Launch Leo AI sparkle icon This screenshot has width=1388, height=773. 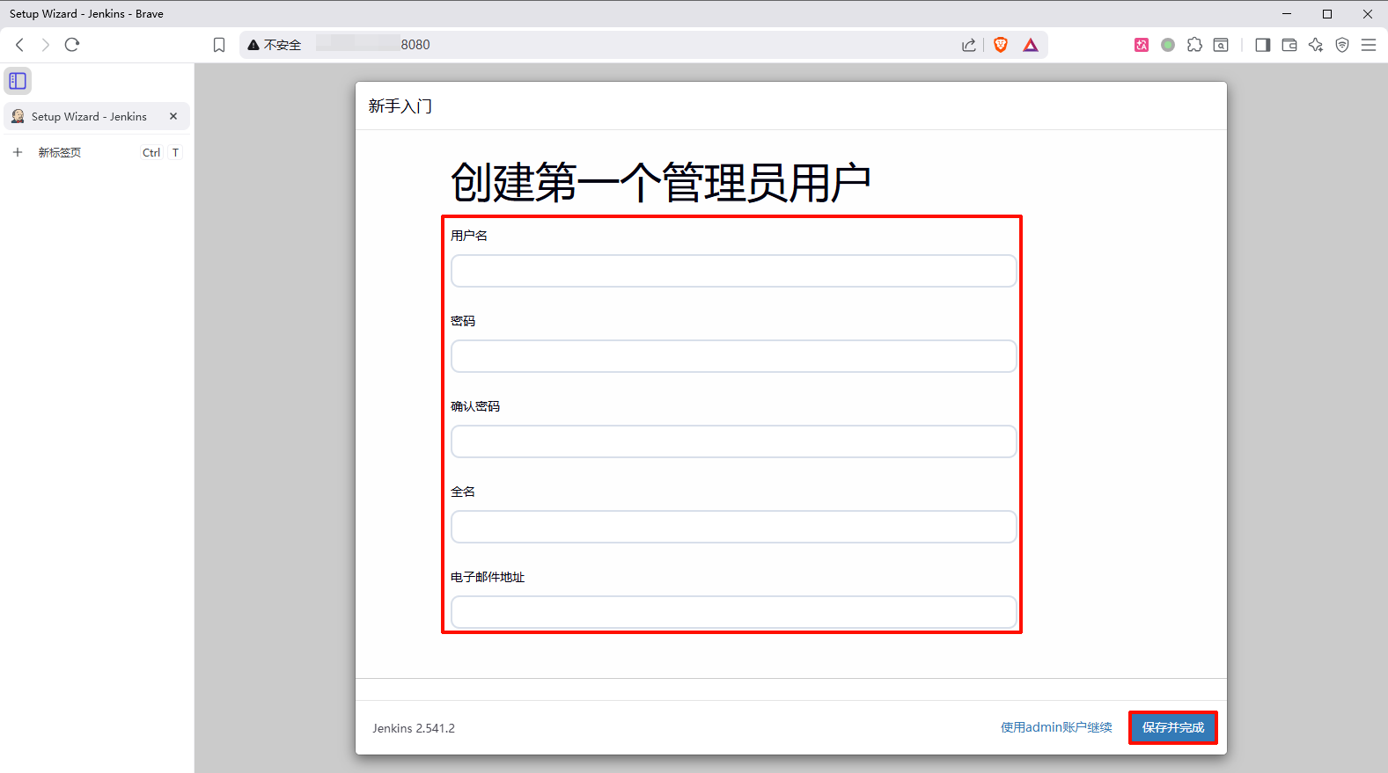(x=1316, y=45)
